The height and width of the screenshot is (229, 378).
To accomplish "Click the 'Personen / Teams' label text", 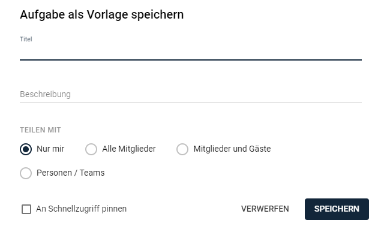I will pos(71,173).
